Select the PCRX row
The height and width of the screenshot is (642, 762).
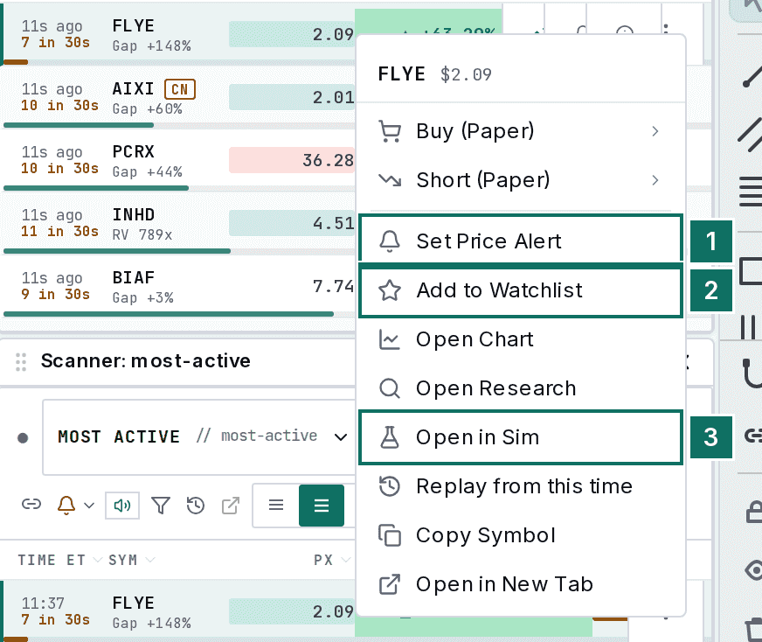[179, 160]
